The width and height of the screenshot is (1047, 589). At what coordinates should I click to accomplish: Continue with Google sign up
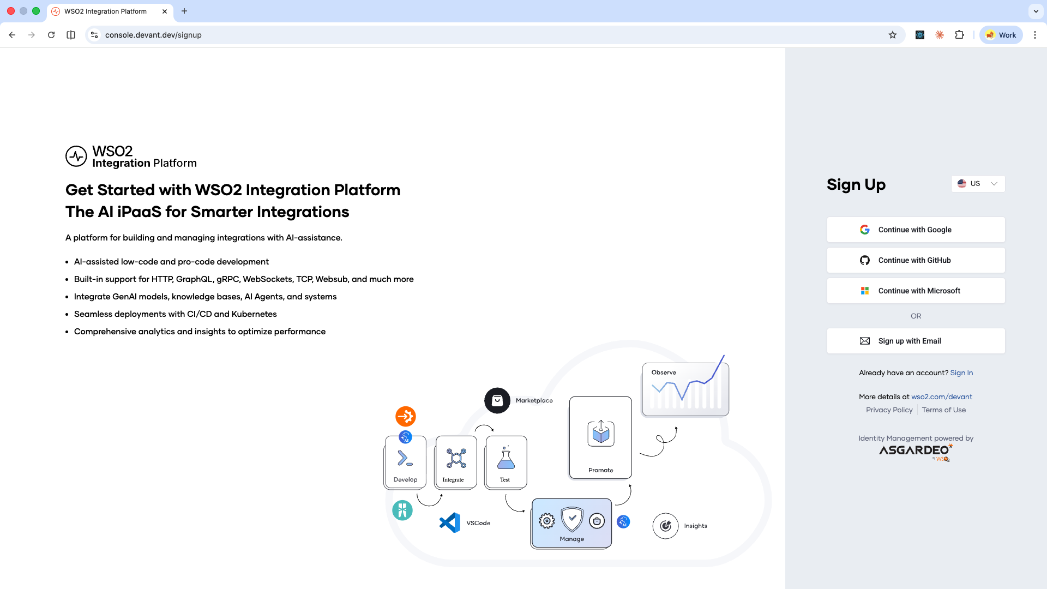tap(916, 230)
